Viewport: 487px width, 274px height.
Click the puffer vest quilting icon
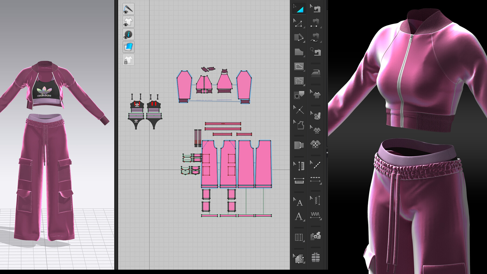[315, 257]
